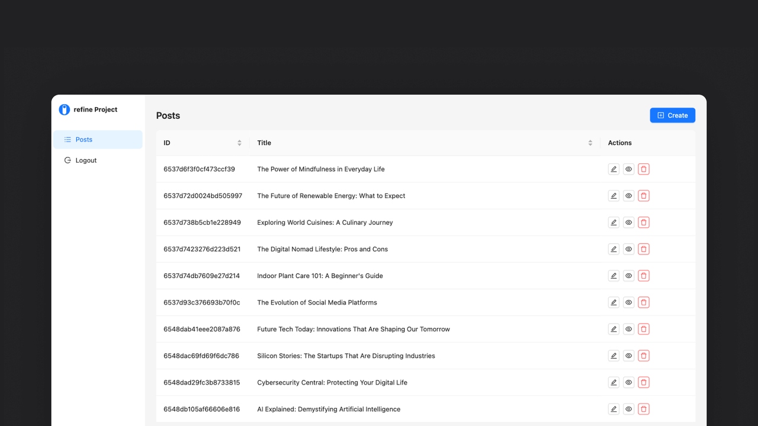Sort posts by the Title column arrows

coord(590,143)
